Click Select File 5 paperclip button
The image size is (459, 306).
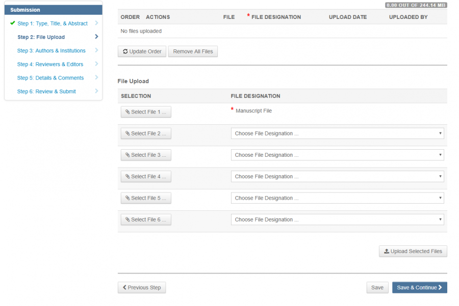coord(146,198)
